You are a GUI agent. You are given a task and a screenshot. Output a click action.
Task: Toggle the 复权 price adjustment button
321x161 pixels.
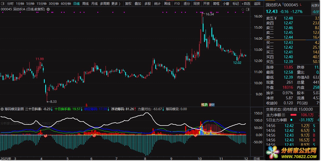[128, 4]
